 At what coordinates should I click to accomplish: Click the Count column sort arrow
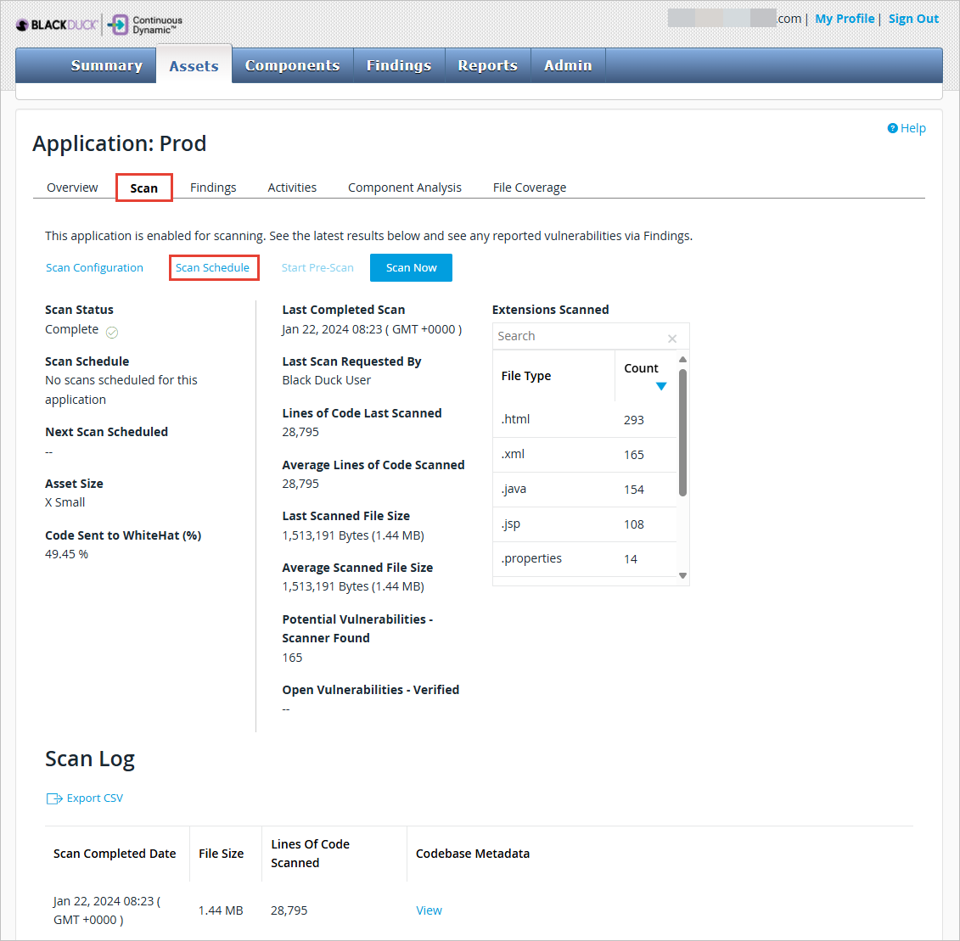[661, 386]
